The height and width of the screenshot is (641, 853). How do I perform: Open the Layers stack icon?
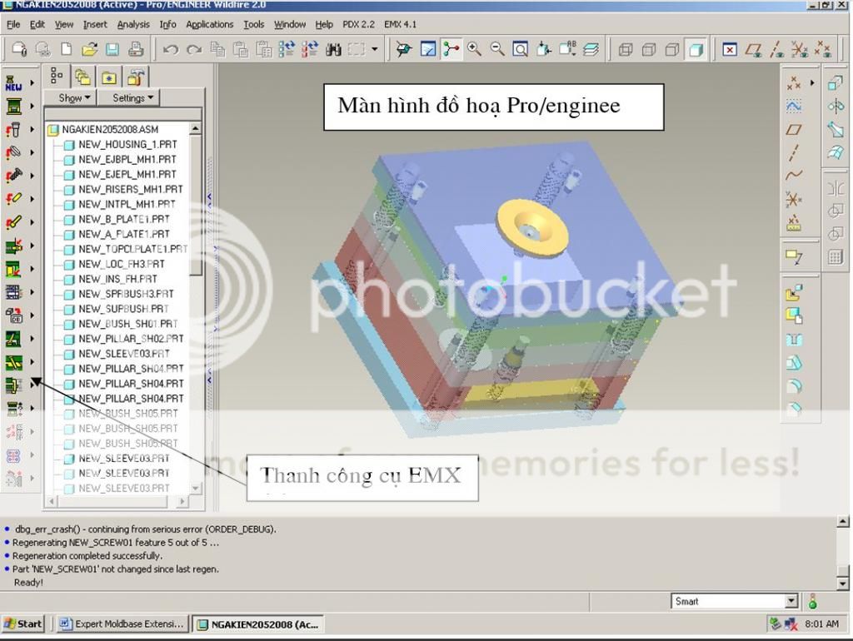coord(591,49)
